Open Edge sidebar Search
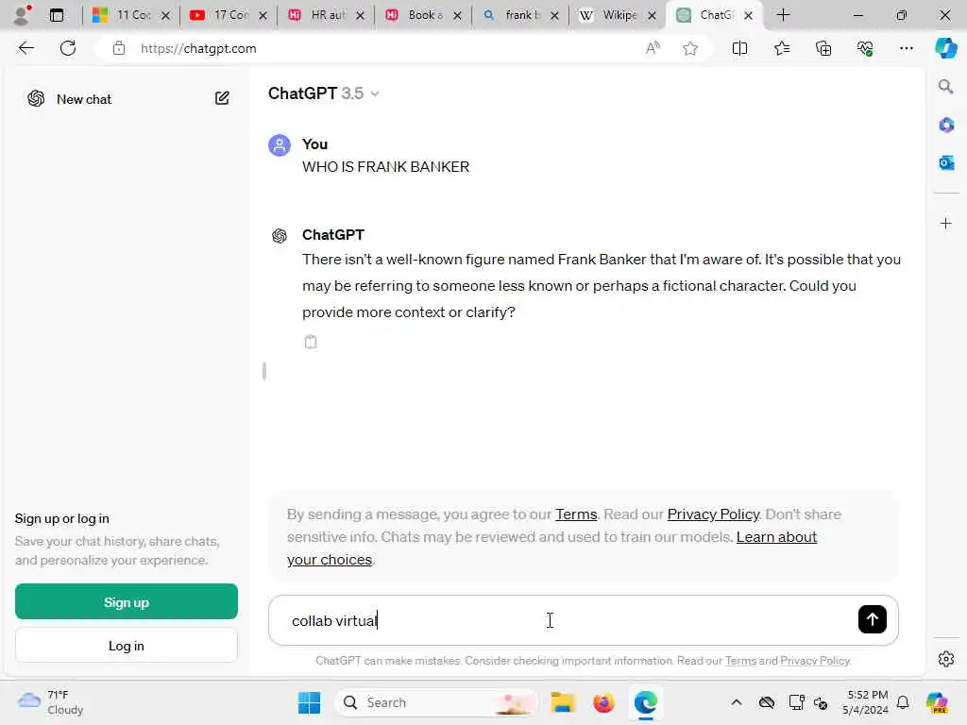The image size is (967, 725). click(x=945, y=86)
